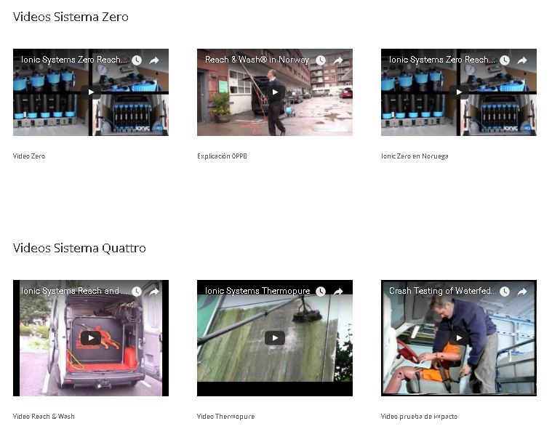The width and height of the screenshot is (560, 445).
Task: Open the Ionic Systems Reach and... title link
Action: [74, 291]
